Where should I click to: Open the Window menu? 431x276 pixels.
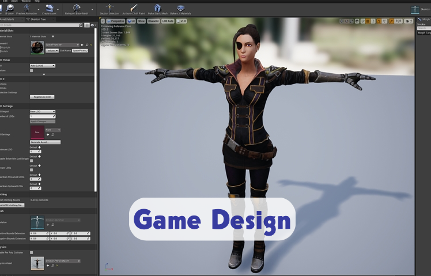click(x=26, y=1)
